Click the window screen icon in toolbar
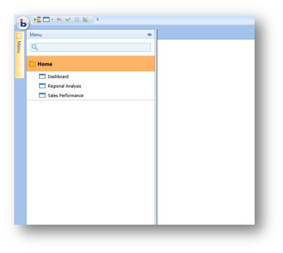The image size is (283, 253). coord(46,20)
